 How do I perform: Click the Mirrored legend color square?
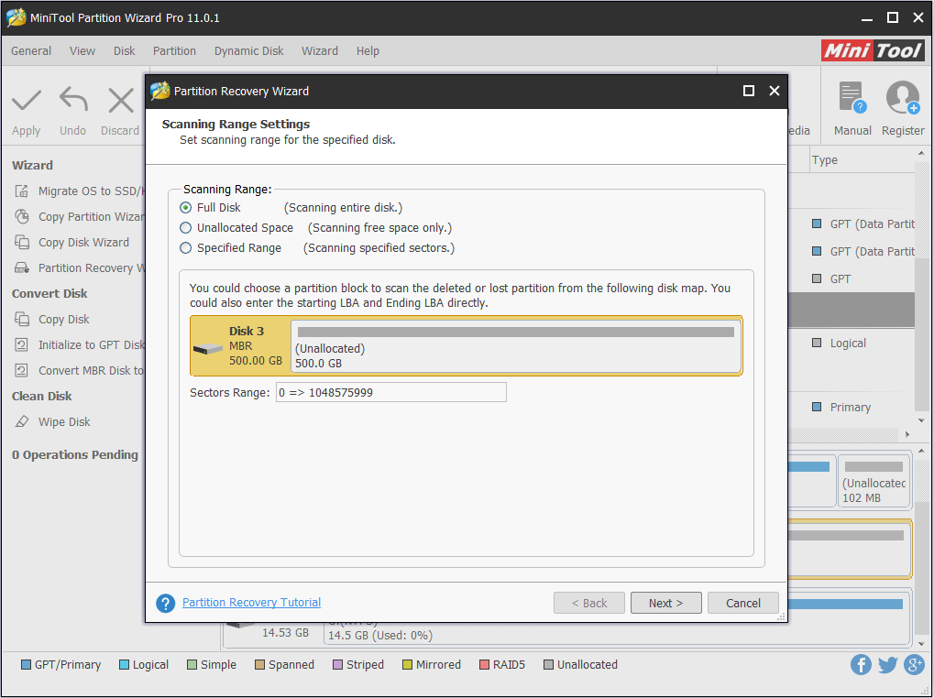(408, 665)
